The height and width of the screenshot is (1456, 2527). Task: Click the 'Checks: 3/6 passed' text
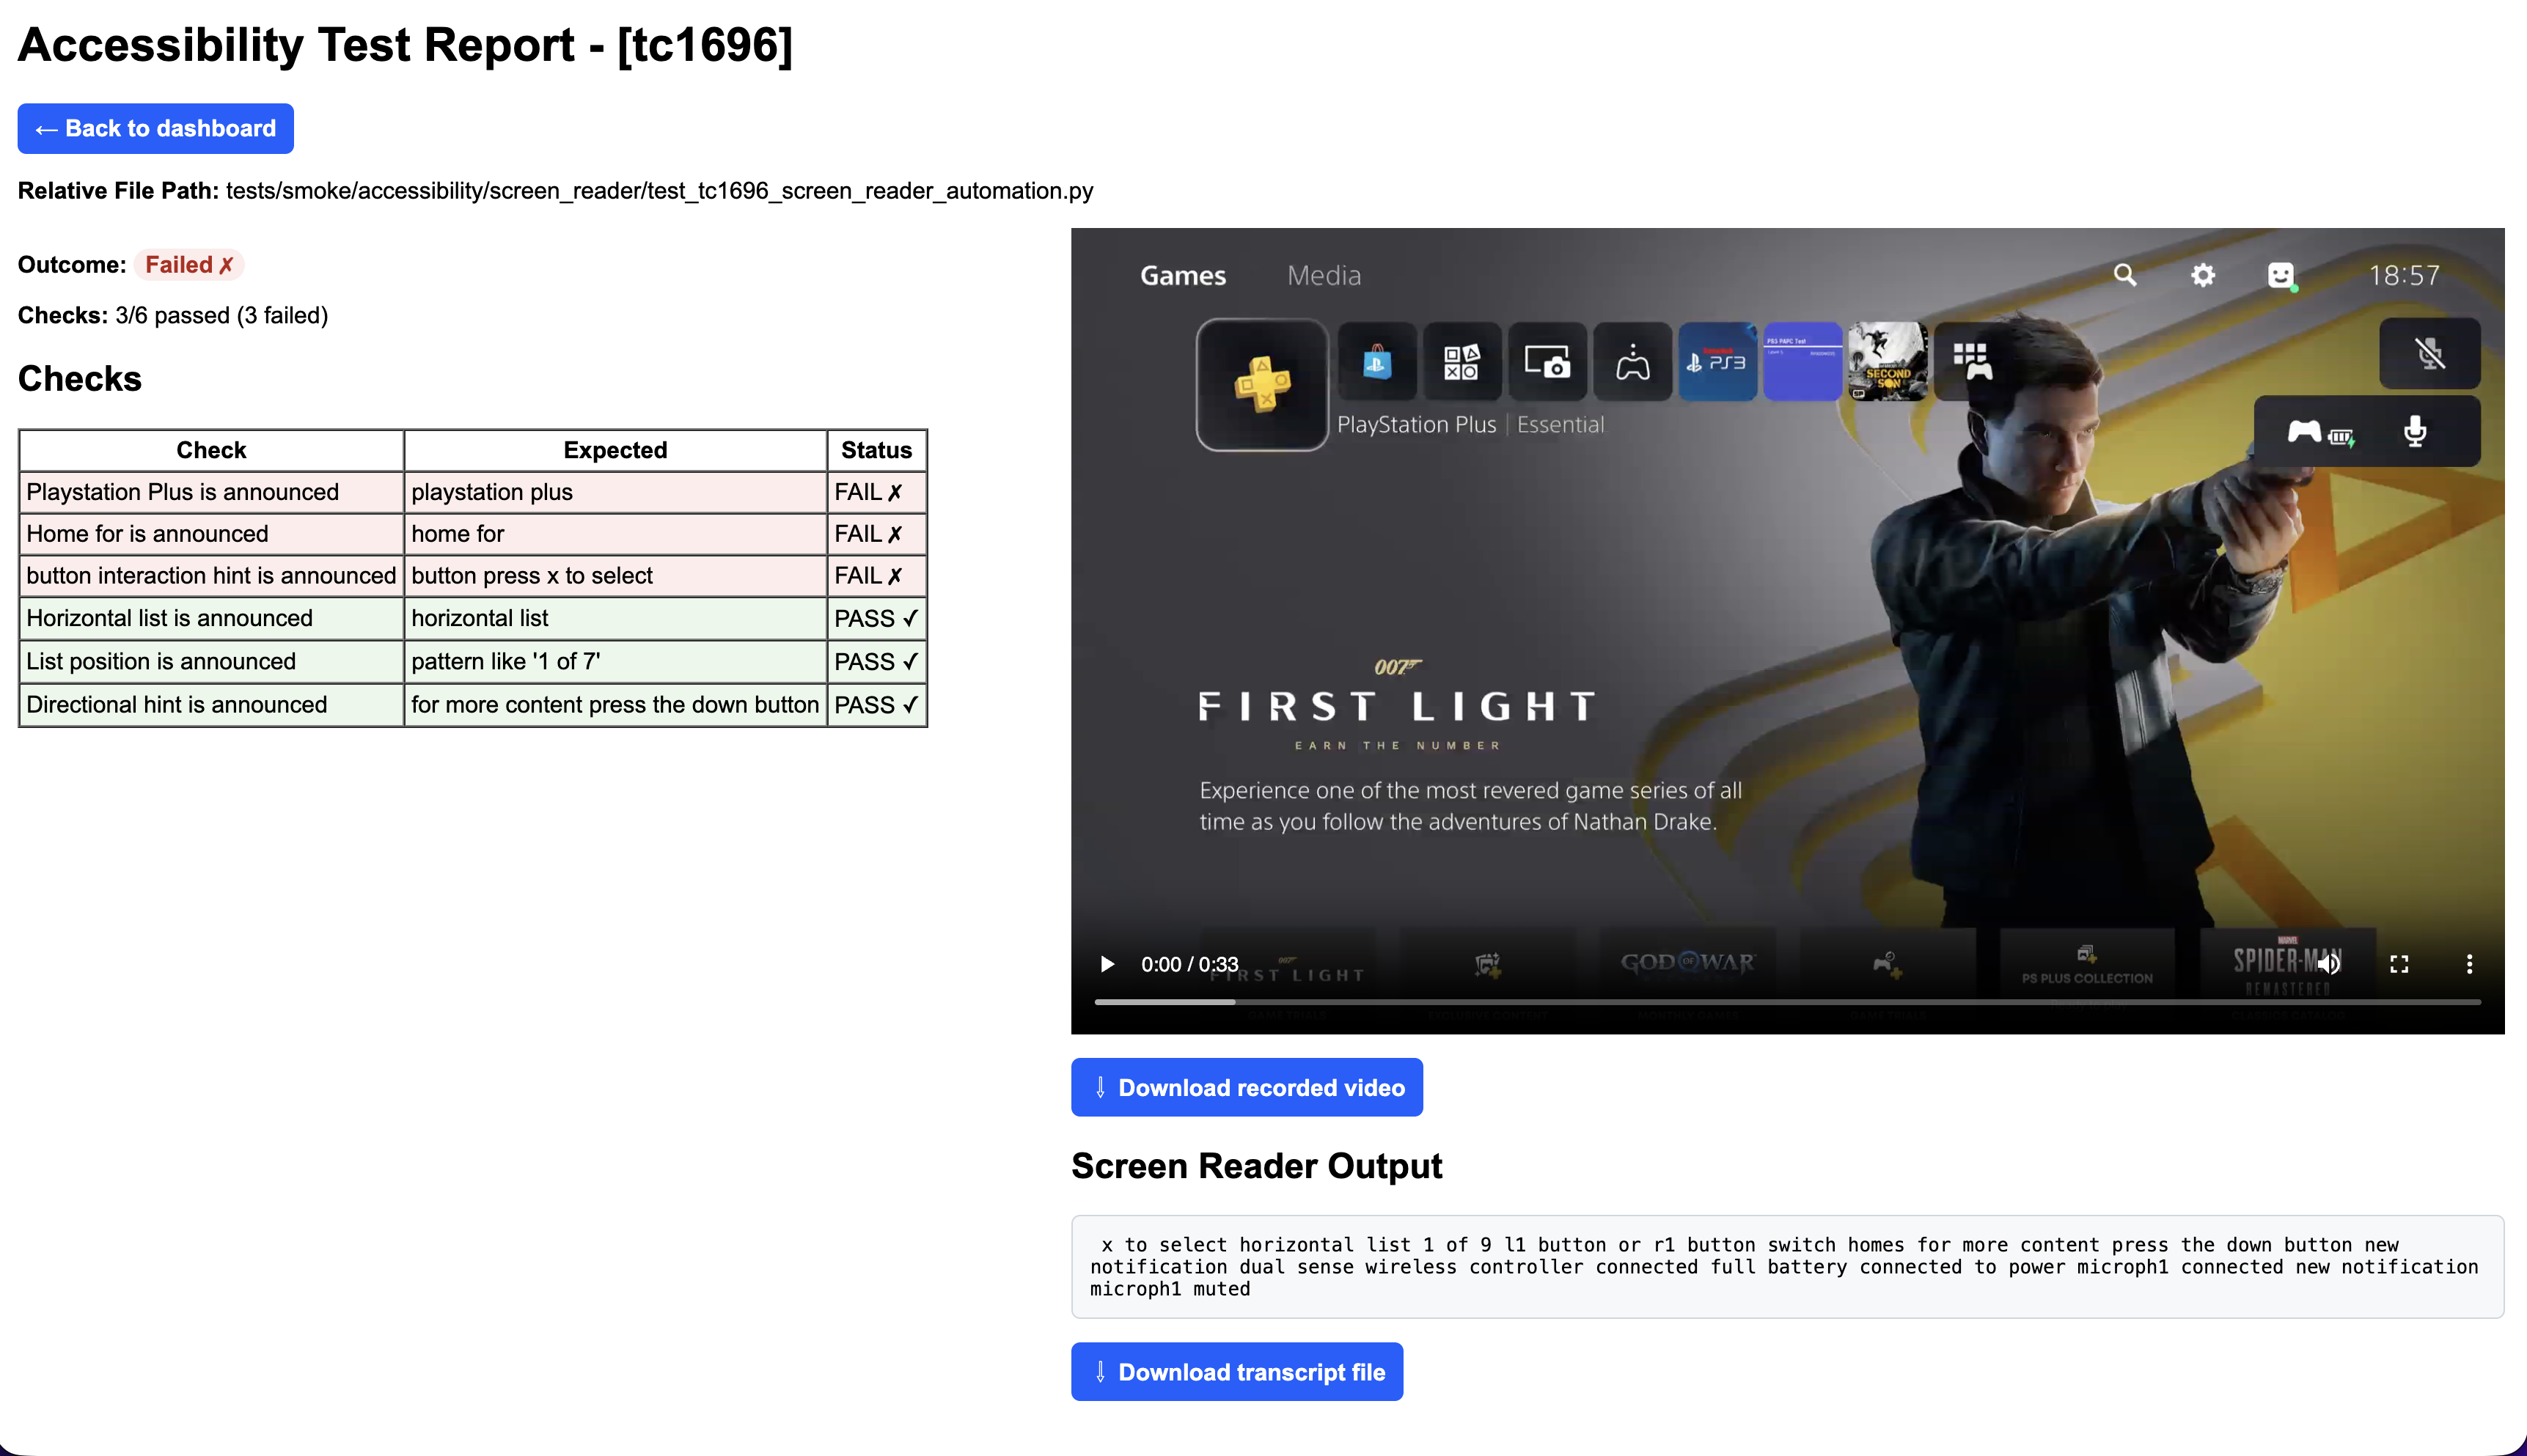pos(173,315)
